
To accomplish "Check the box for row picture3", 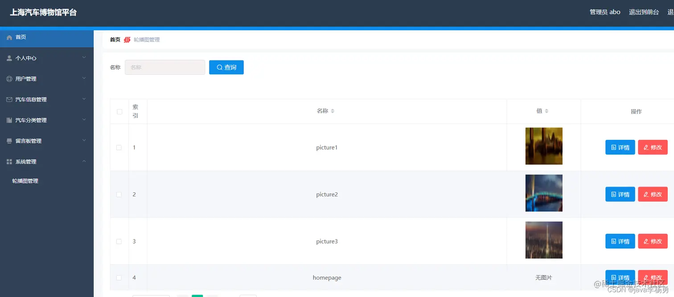I will pos(119,241).
